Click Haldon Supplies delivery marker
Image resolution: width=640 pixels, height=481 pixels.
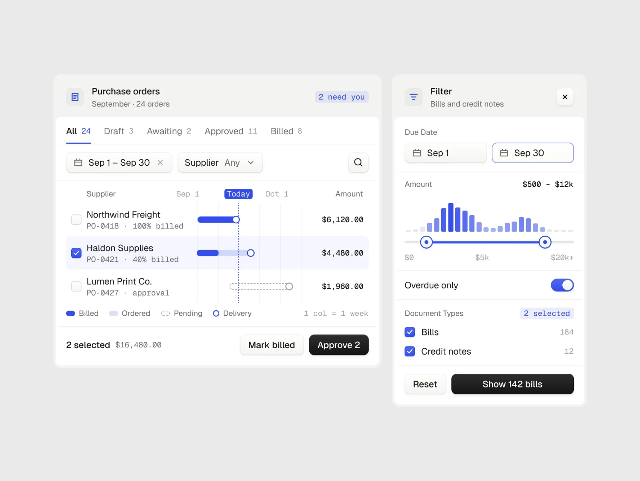click(x=251, y=253)
